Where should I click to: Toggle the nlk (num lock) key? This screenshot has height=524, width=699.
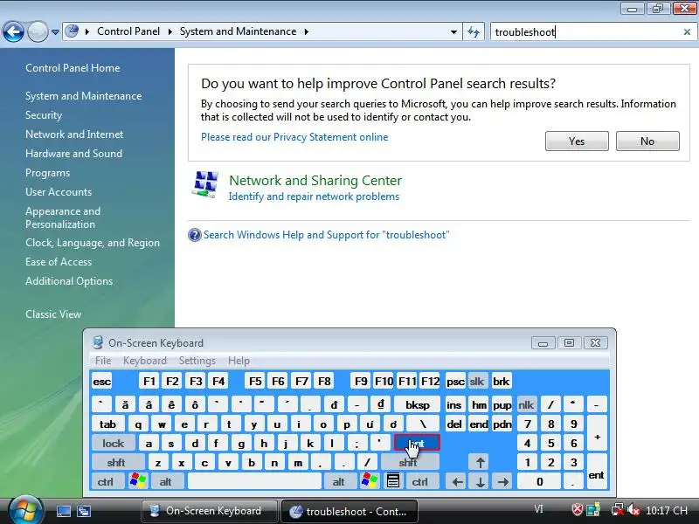[x=526, y=405]
